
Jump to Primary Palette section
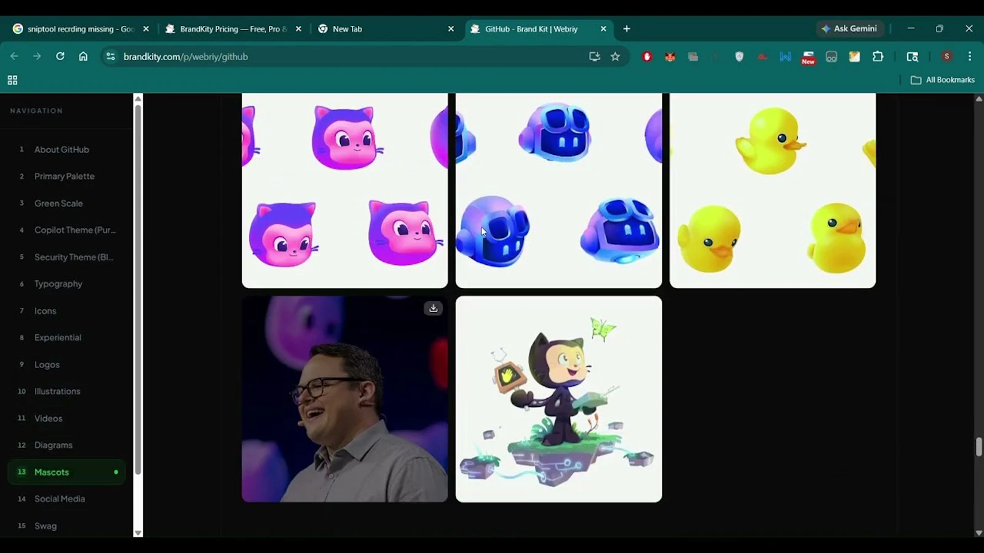point(66,176)
